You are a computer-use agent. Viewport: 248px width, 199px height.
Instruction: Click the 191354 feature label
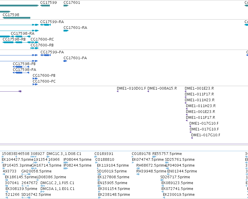(x=41, y=160)
